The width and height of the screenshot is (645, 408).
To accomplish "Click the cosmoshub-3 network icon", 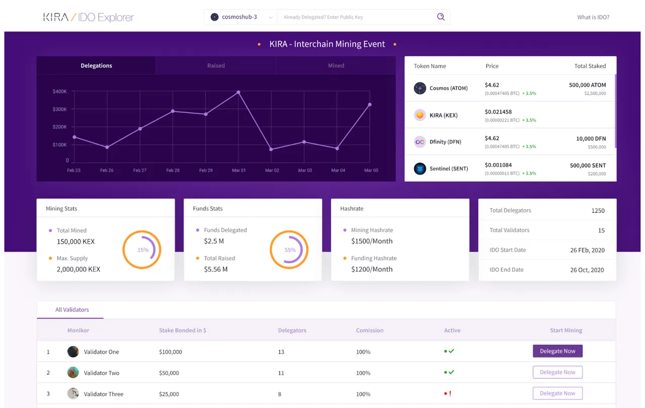I will click(215, 17).
